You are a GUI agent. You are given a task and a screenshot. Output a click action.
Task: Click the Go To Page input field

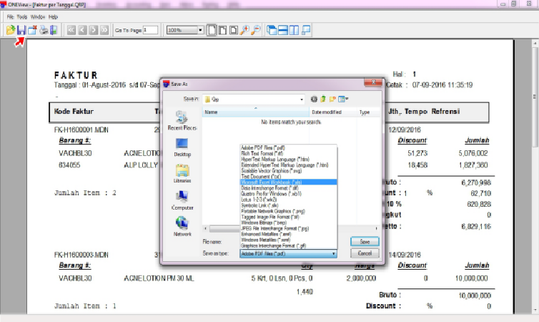(150, 30)
